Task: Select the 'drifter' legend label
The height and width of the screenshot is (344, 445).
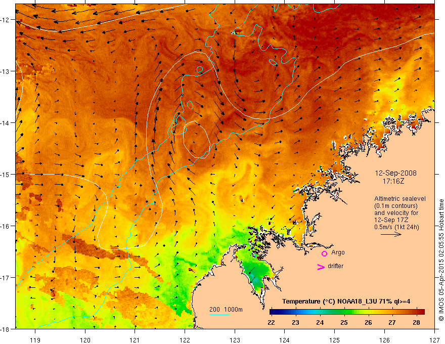Action: pyautogui.click(x=335, y=266)
